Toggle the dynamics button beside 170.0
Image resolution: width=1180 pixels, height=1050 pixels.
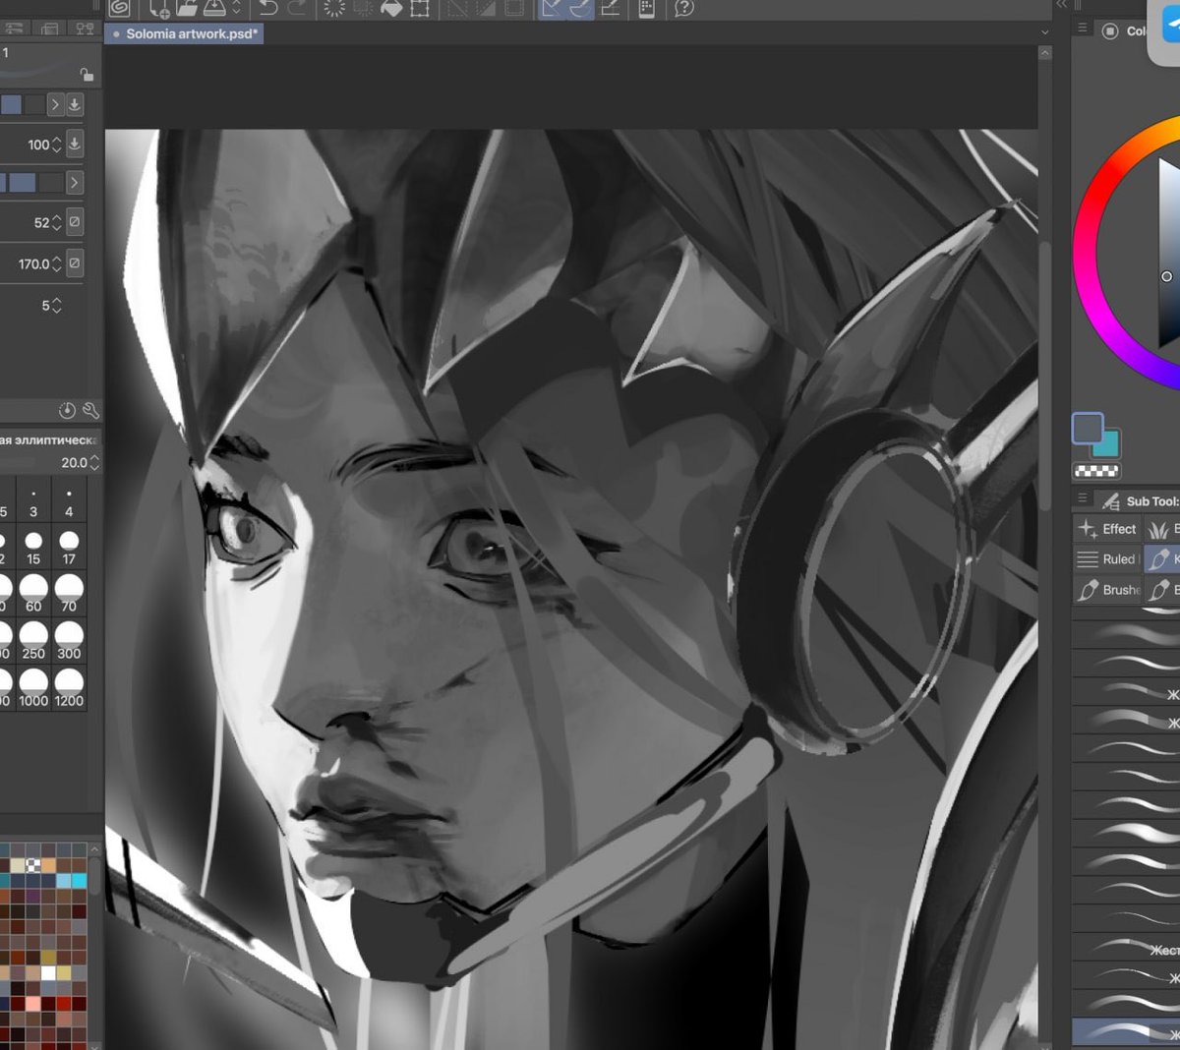pos(75,262)
